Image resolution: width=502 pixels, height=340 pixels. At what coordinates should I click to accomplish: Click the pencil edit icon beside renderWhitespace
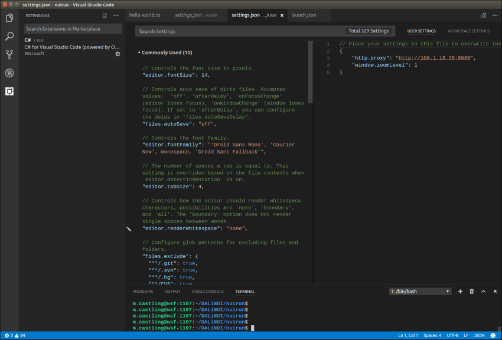pyautogui.click(x=129, y=228)
